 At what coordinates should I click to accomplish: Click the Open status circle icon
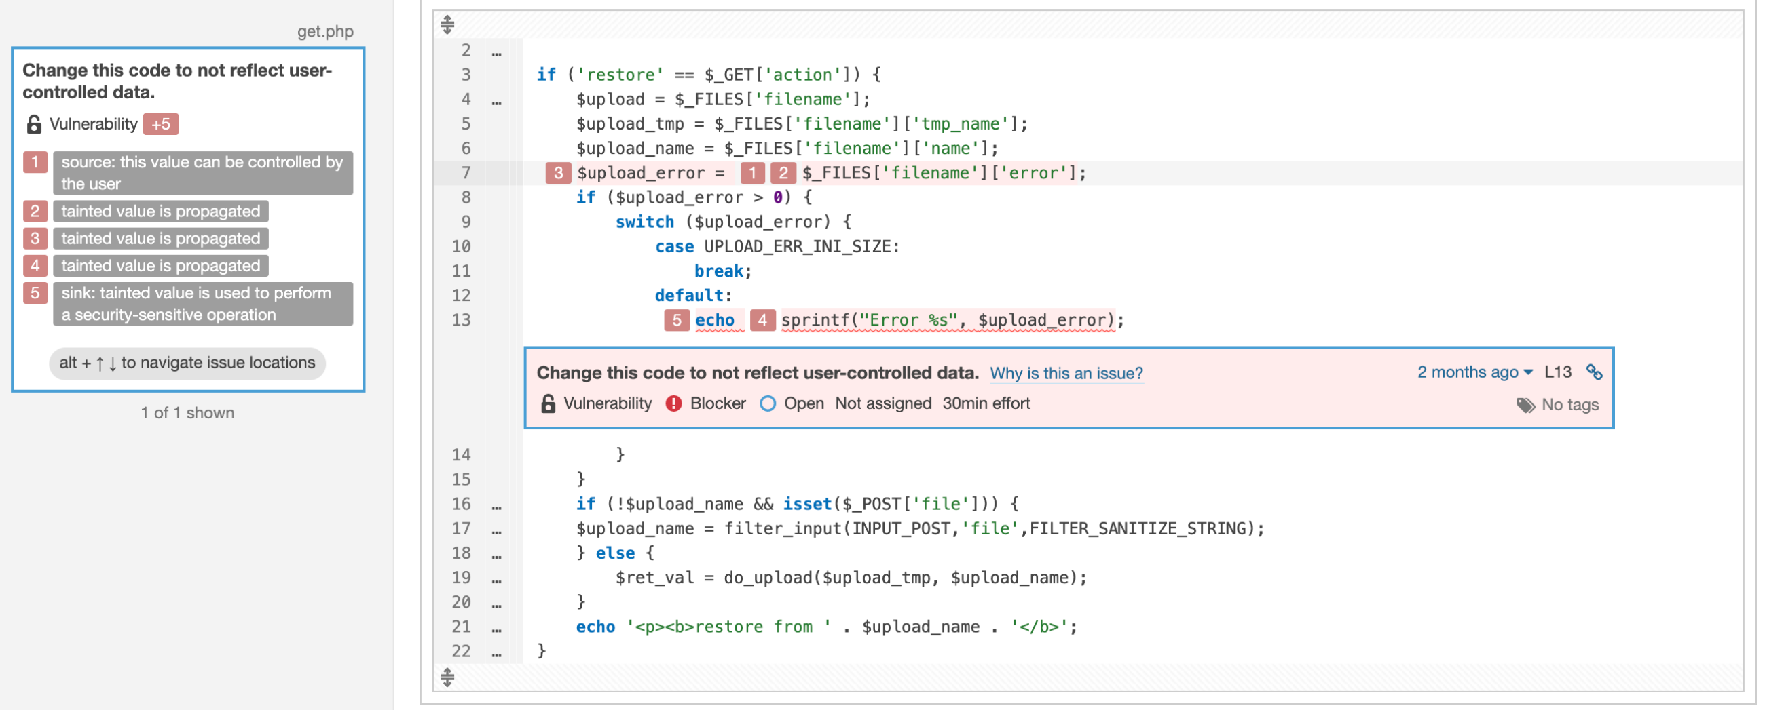[x=767, y=403]
